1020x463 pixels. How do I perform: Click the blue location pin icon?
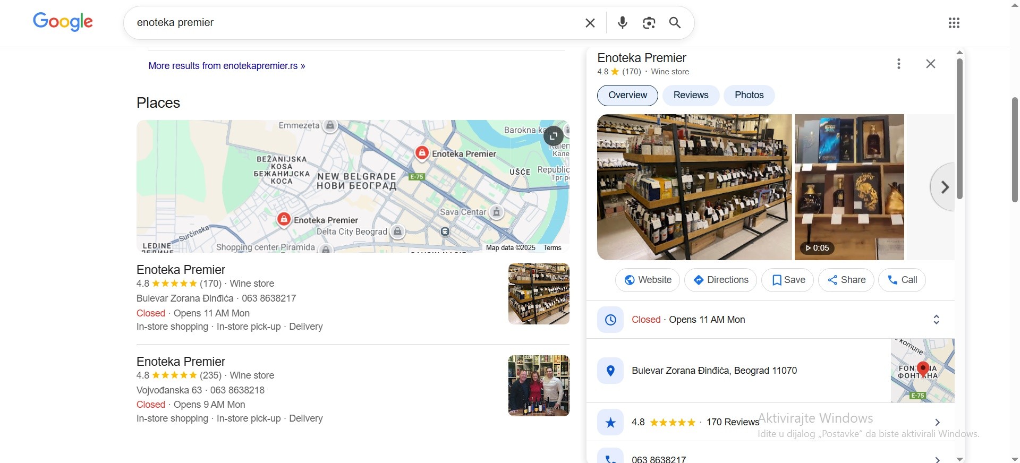coord(610,371)
